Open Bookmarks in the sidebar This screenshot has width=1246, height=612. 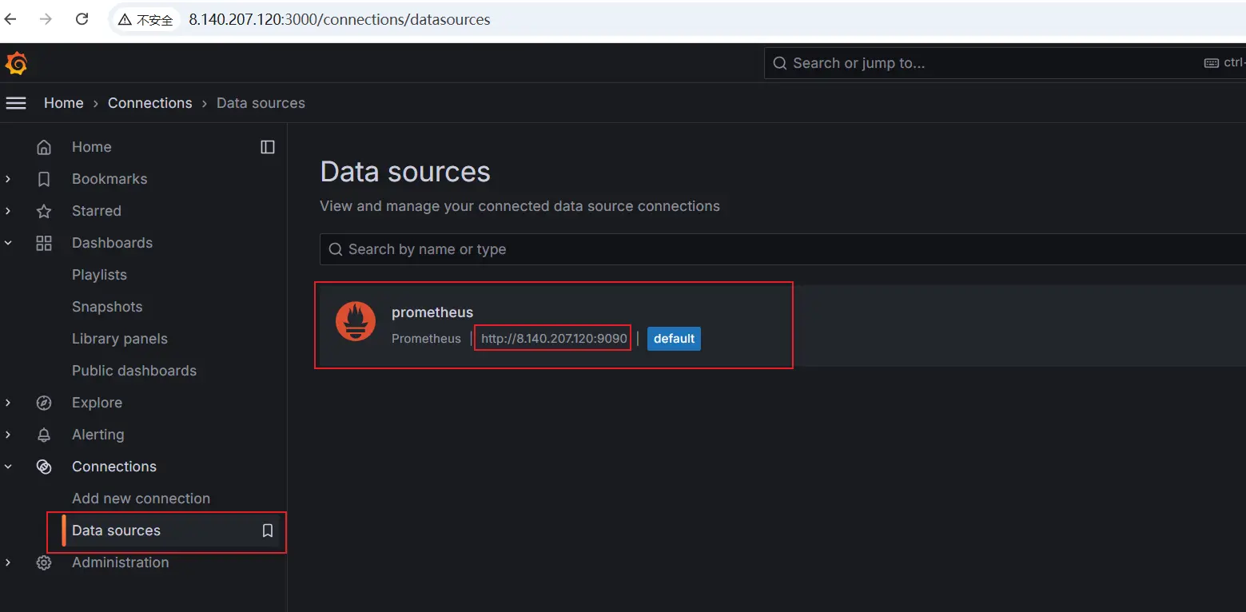(x=109, y=179)
